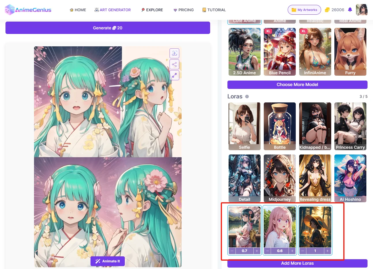373x269 pixels.
Task: Click the Loras info icon
Action: coord(247,97)
